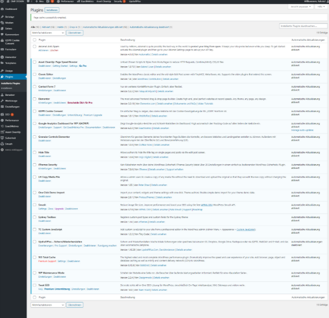Expand the Hilfe dropdown tab

point(321,7)
